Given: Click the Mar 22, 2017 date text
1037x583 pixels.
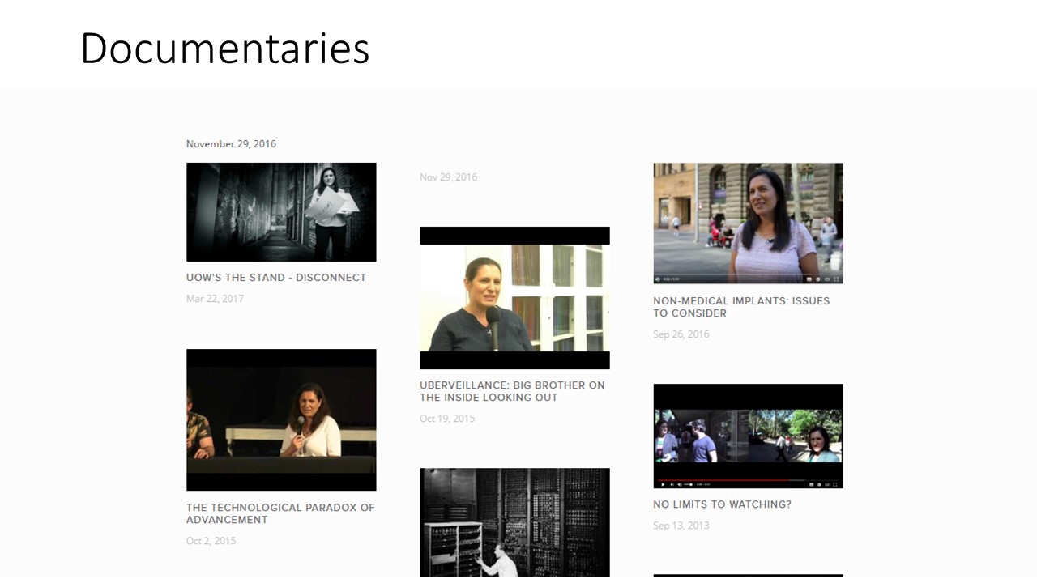Looking at the screenshot, I should coord(215,299).
